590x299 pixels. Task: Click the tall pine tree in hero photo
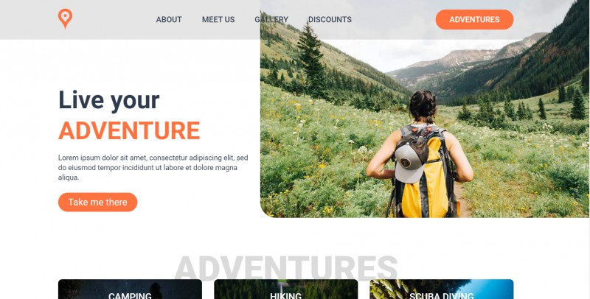[x=311, y=60]
